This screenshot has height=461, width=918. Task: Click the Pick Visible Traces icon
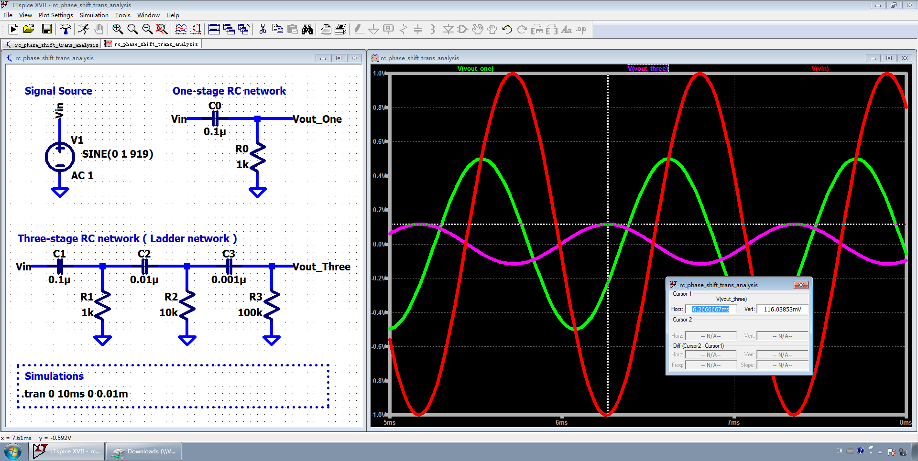click(181, 30)
